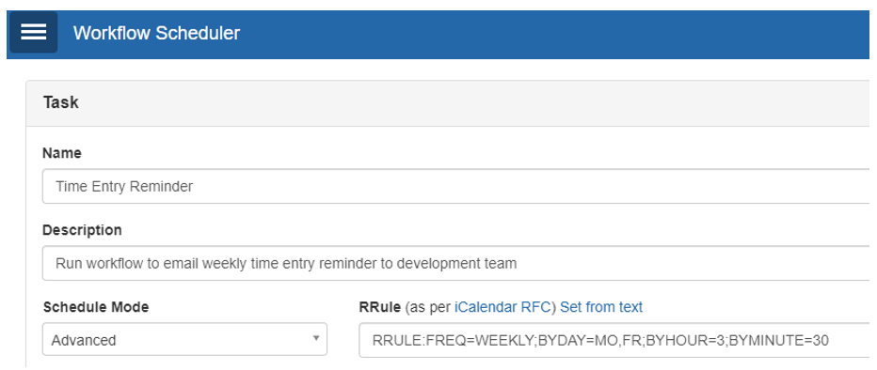Viewport: 877px width, 370px height.
Task: Open the iCalendar RFC link
Action: click(502, 307)
